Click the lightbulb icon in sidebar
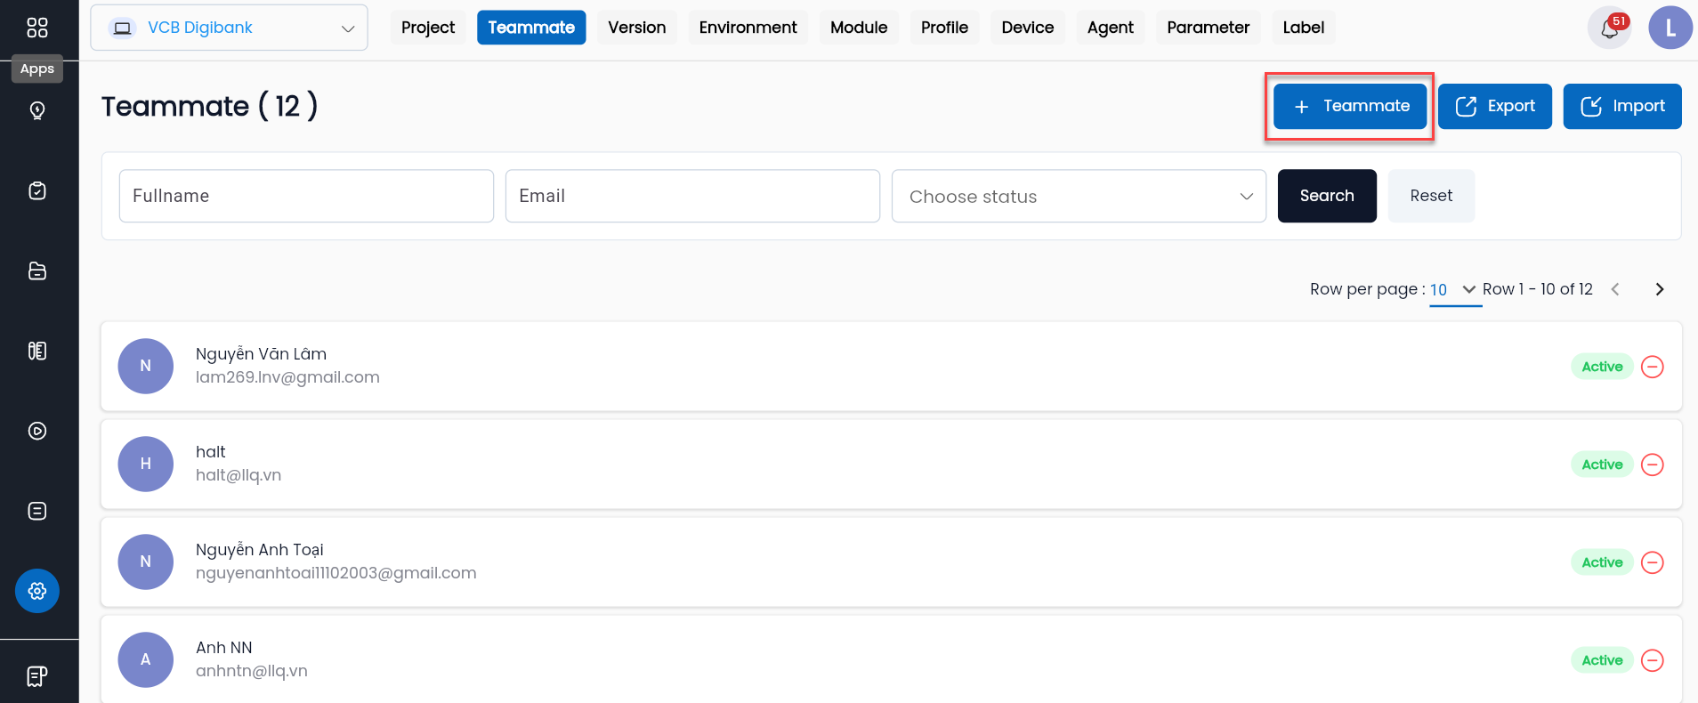Image resolution: width=1698 pixels, height=703 pixels. click(37, 110)
